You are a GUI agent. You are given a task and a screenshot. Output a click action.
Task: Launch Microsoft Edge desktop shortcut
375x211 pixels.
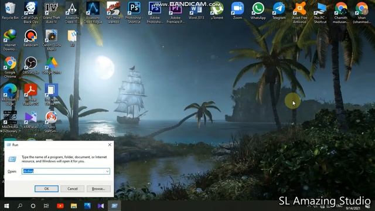(10, 95)
